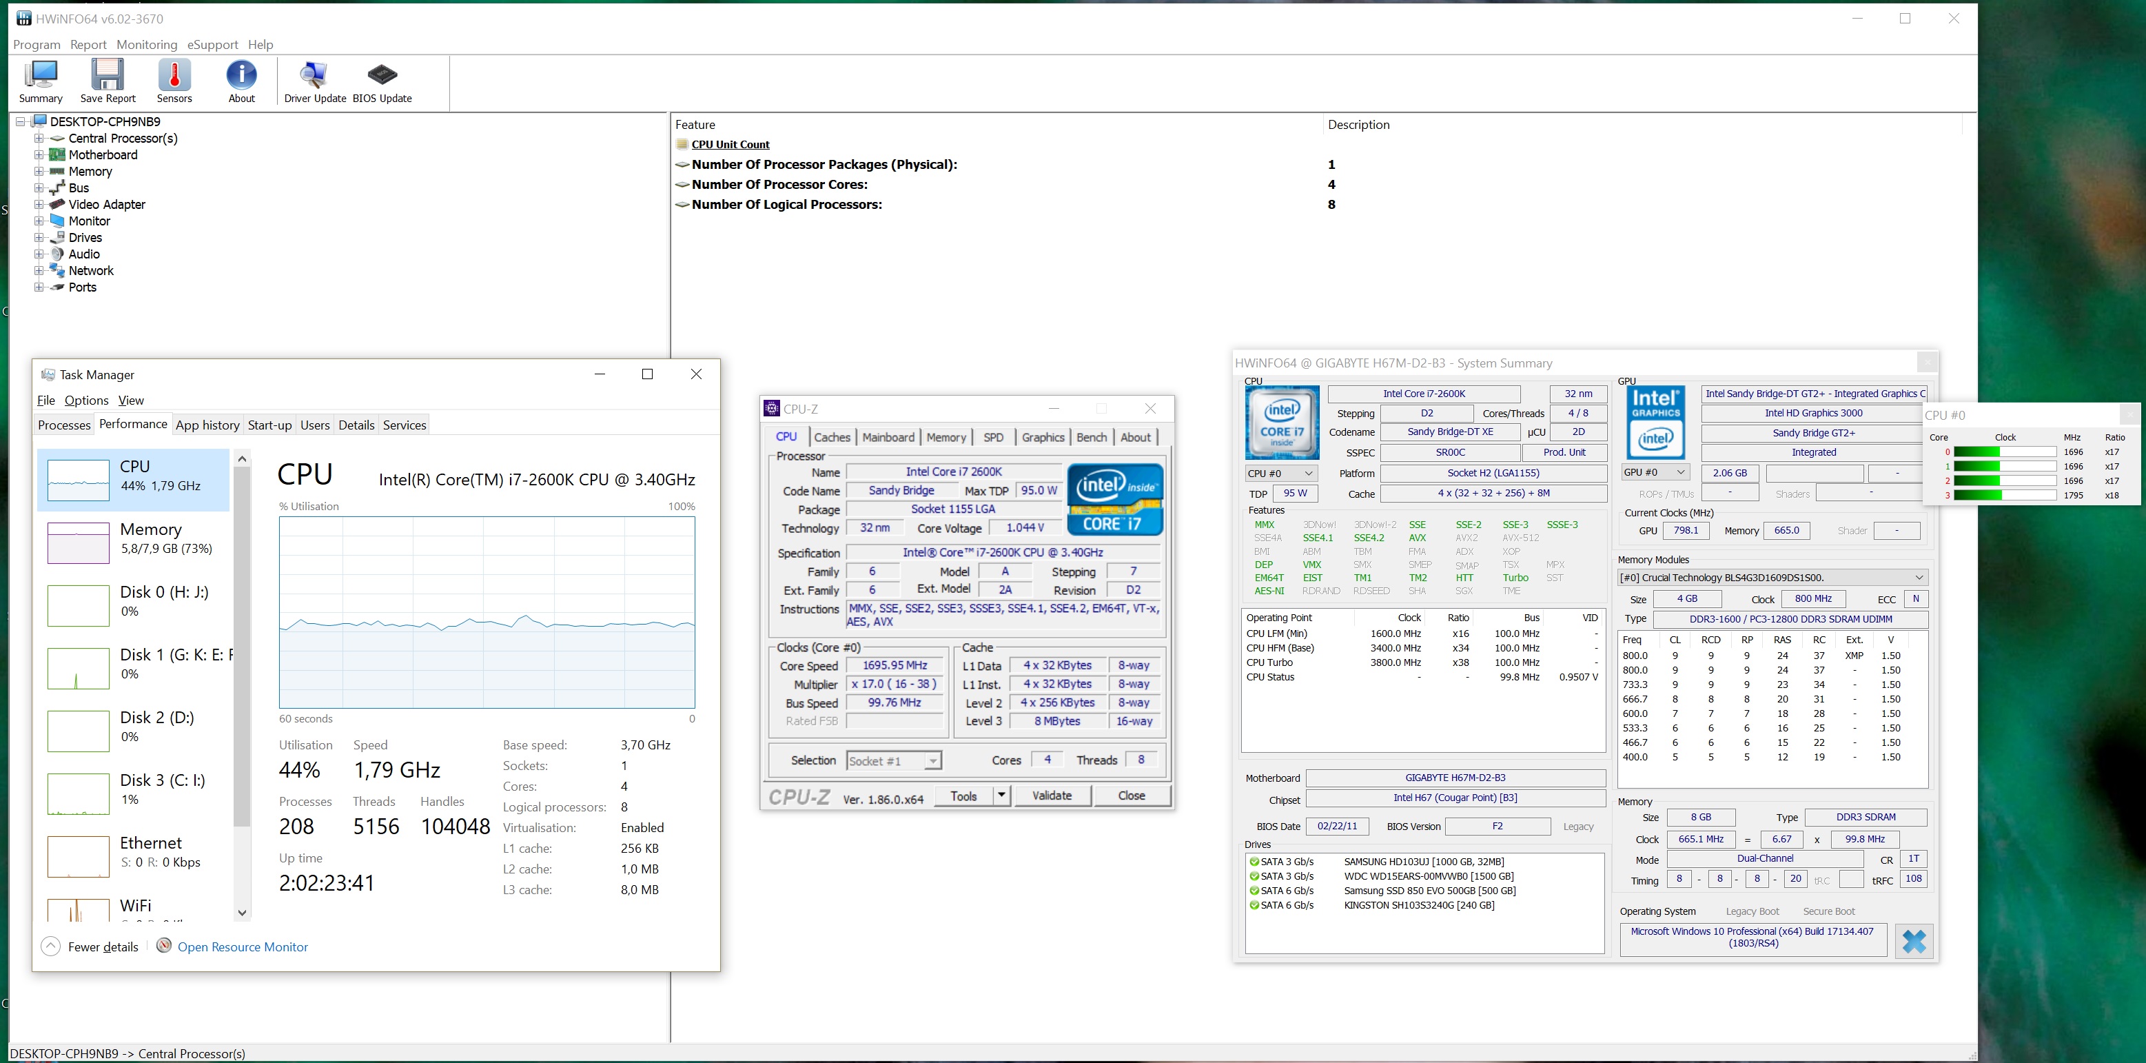Viewport: 2146px width, 1063px height.
Task: Collapse the DESKTOP-CPH9NB9 root node
Action: click(20, 121)
